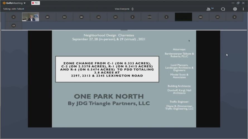Select the participant tile labeled RD
The height and width of the screenshot is (139, 248).
coord(64,17)
